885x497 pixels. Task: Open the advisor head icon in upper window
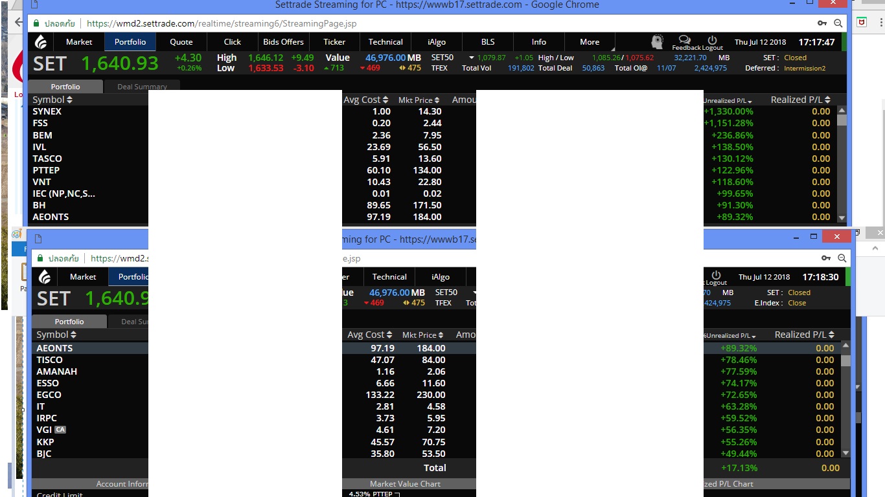point(657,42)
